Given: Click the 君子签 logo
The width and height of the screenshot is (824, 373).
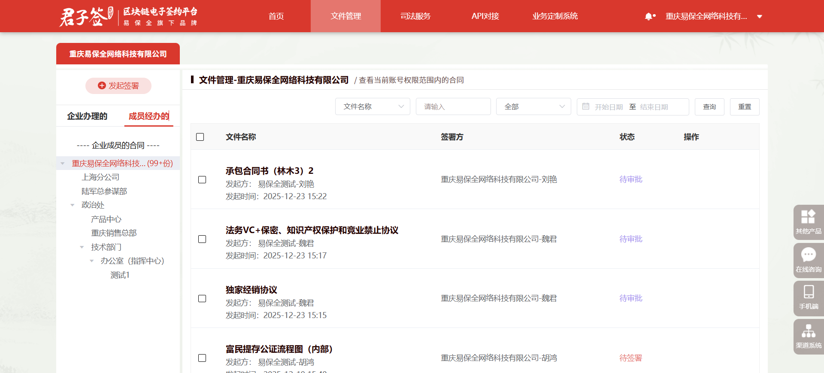Looking at the screenshot, I should point(86,16).
